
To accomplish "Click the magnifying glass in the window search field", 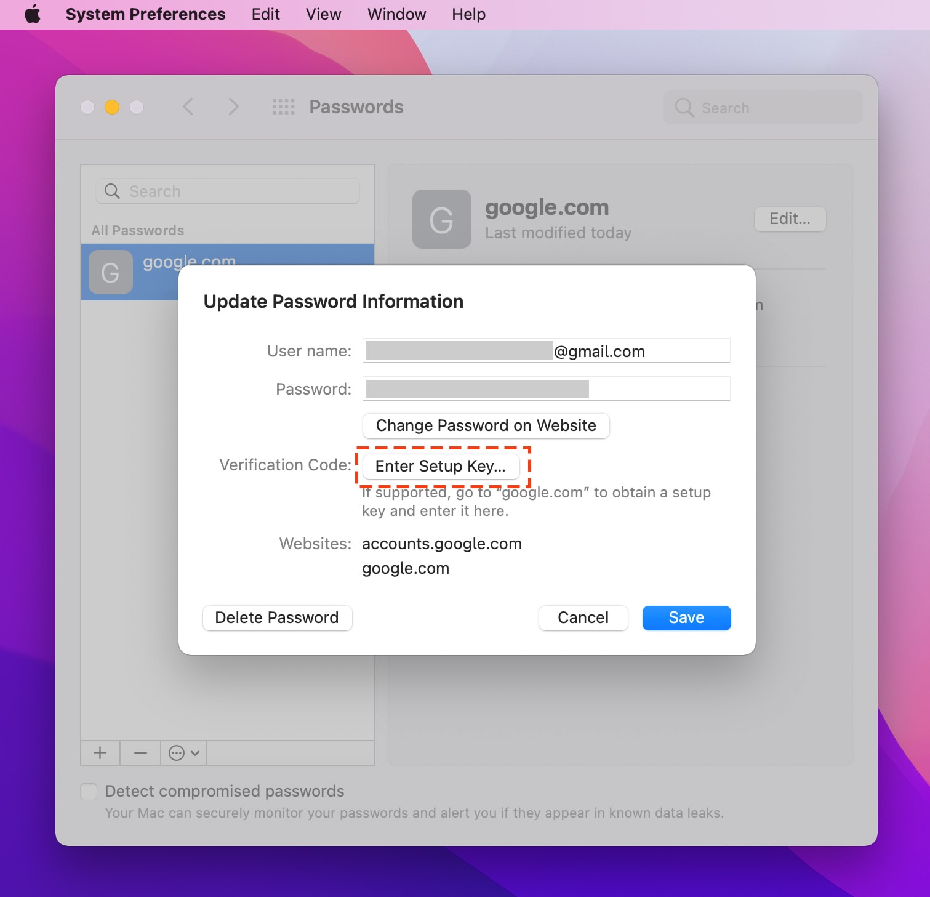I will 684,107.
